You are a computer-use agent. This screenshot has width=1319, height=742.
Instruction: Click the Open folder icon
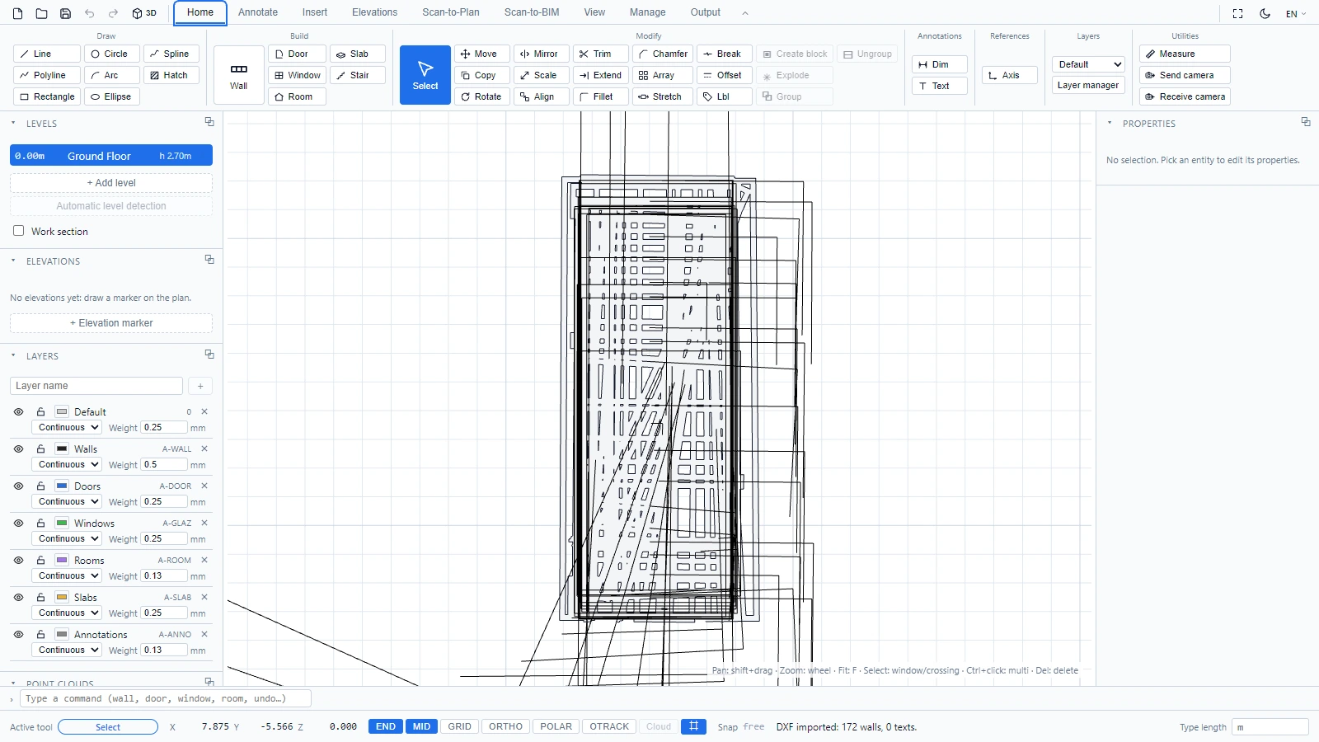point(41,13)
